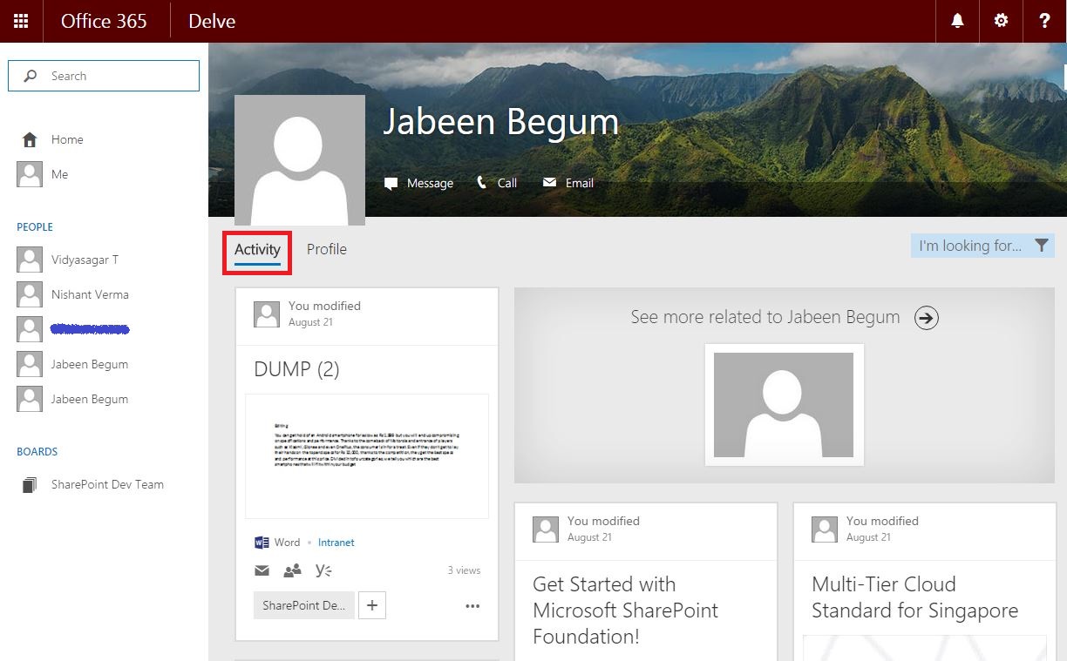Viewport: 1067px width, 661px height.
Task: Click the See more related avatar thumbnail
Action: point(784,405)
